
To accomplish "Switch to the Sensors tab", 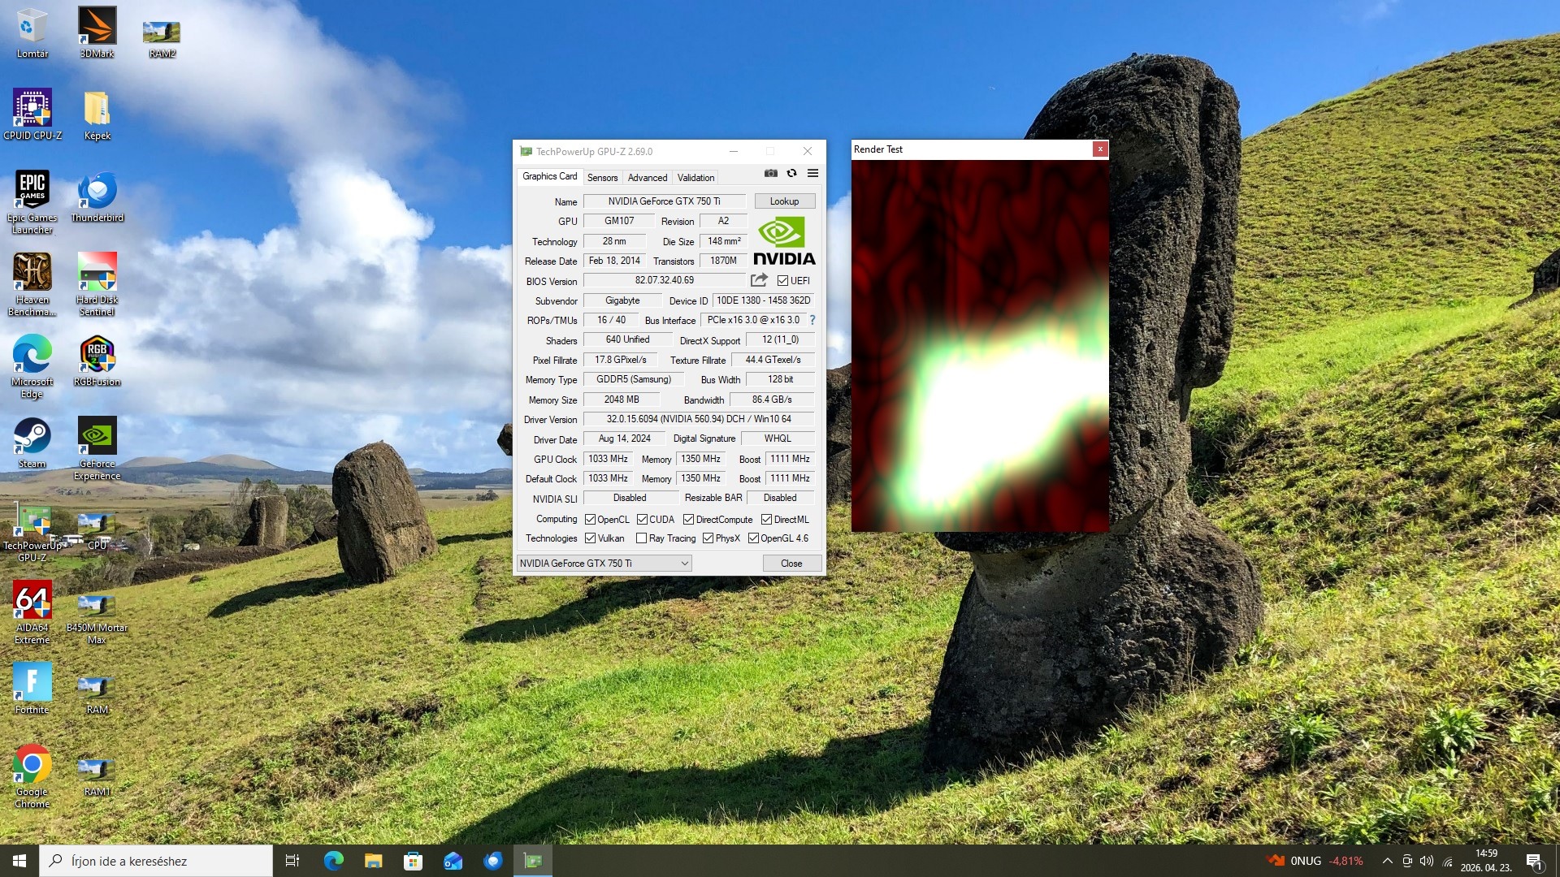I will pyautogui.click(x=602, y=177).
